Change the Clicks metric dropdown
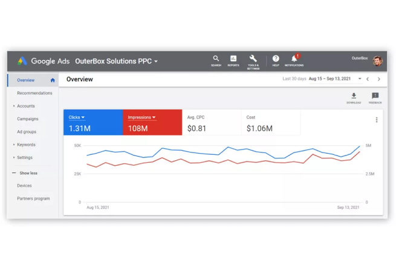The image size is (396, 271). tap(77, 117)
